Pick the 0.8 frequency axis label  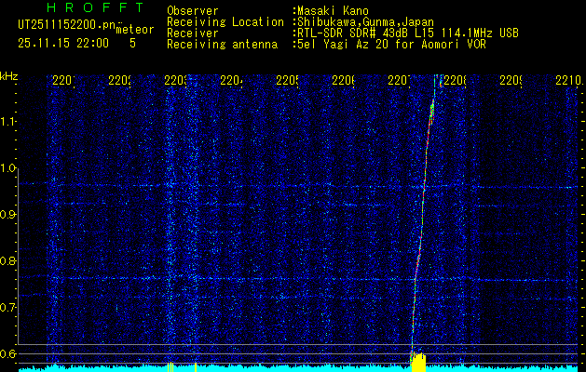point(8,261)
